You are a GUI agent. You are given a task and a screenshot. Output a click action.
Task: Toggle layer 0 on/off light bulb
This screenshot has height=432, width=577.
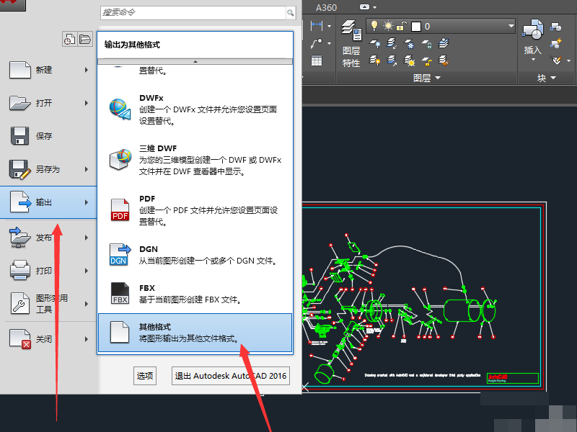click(374, 26)
